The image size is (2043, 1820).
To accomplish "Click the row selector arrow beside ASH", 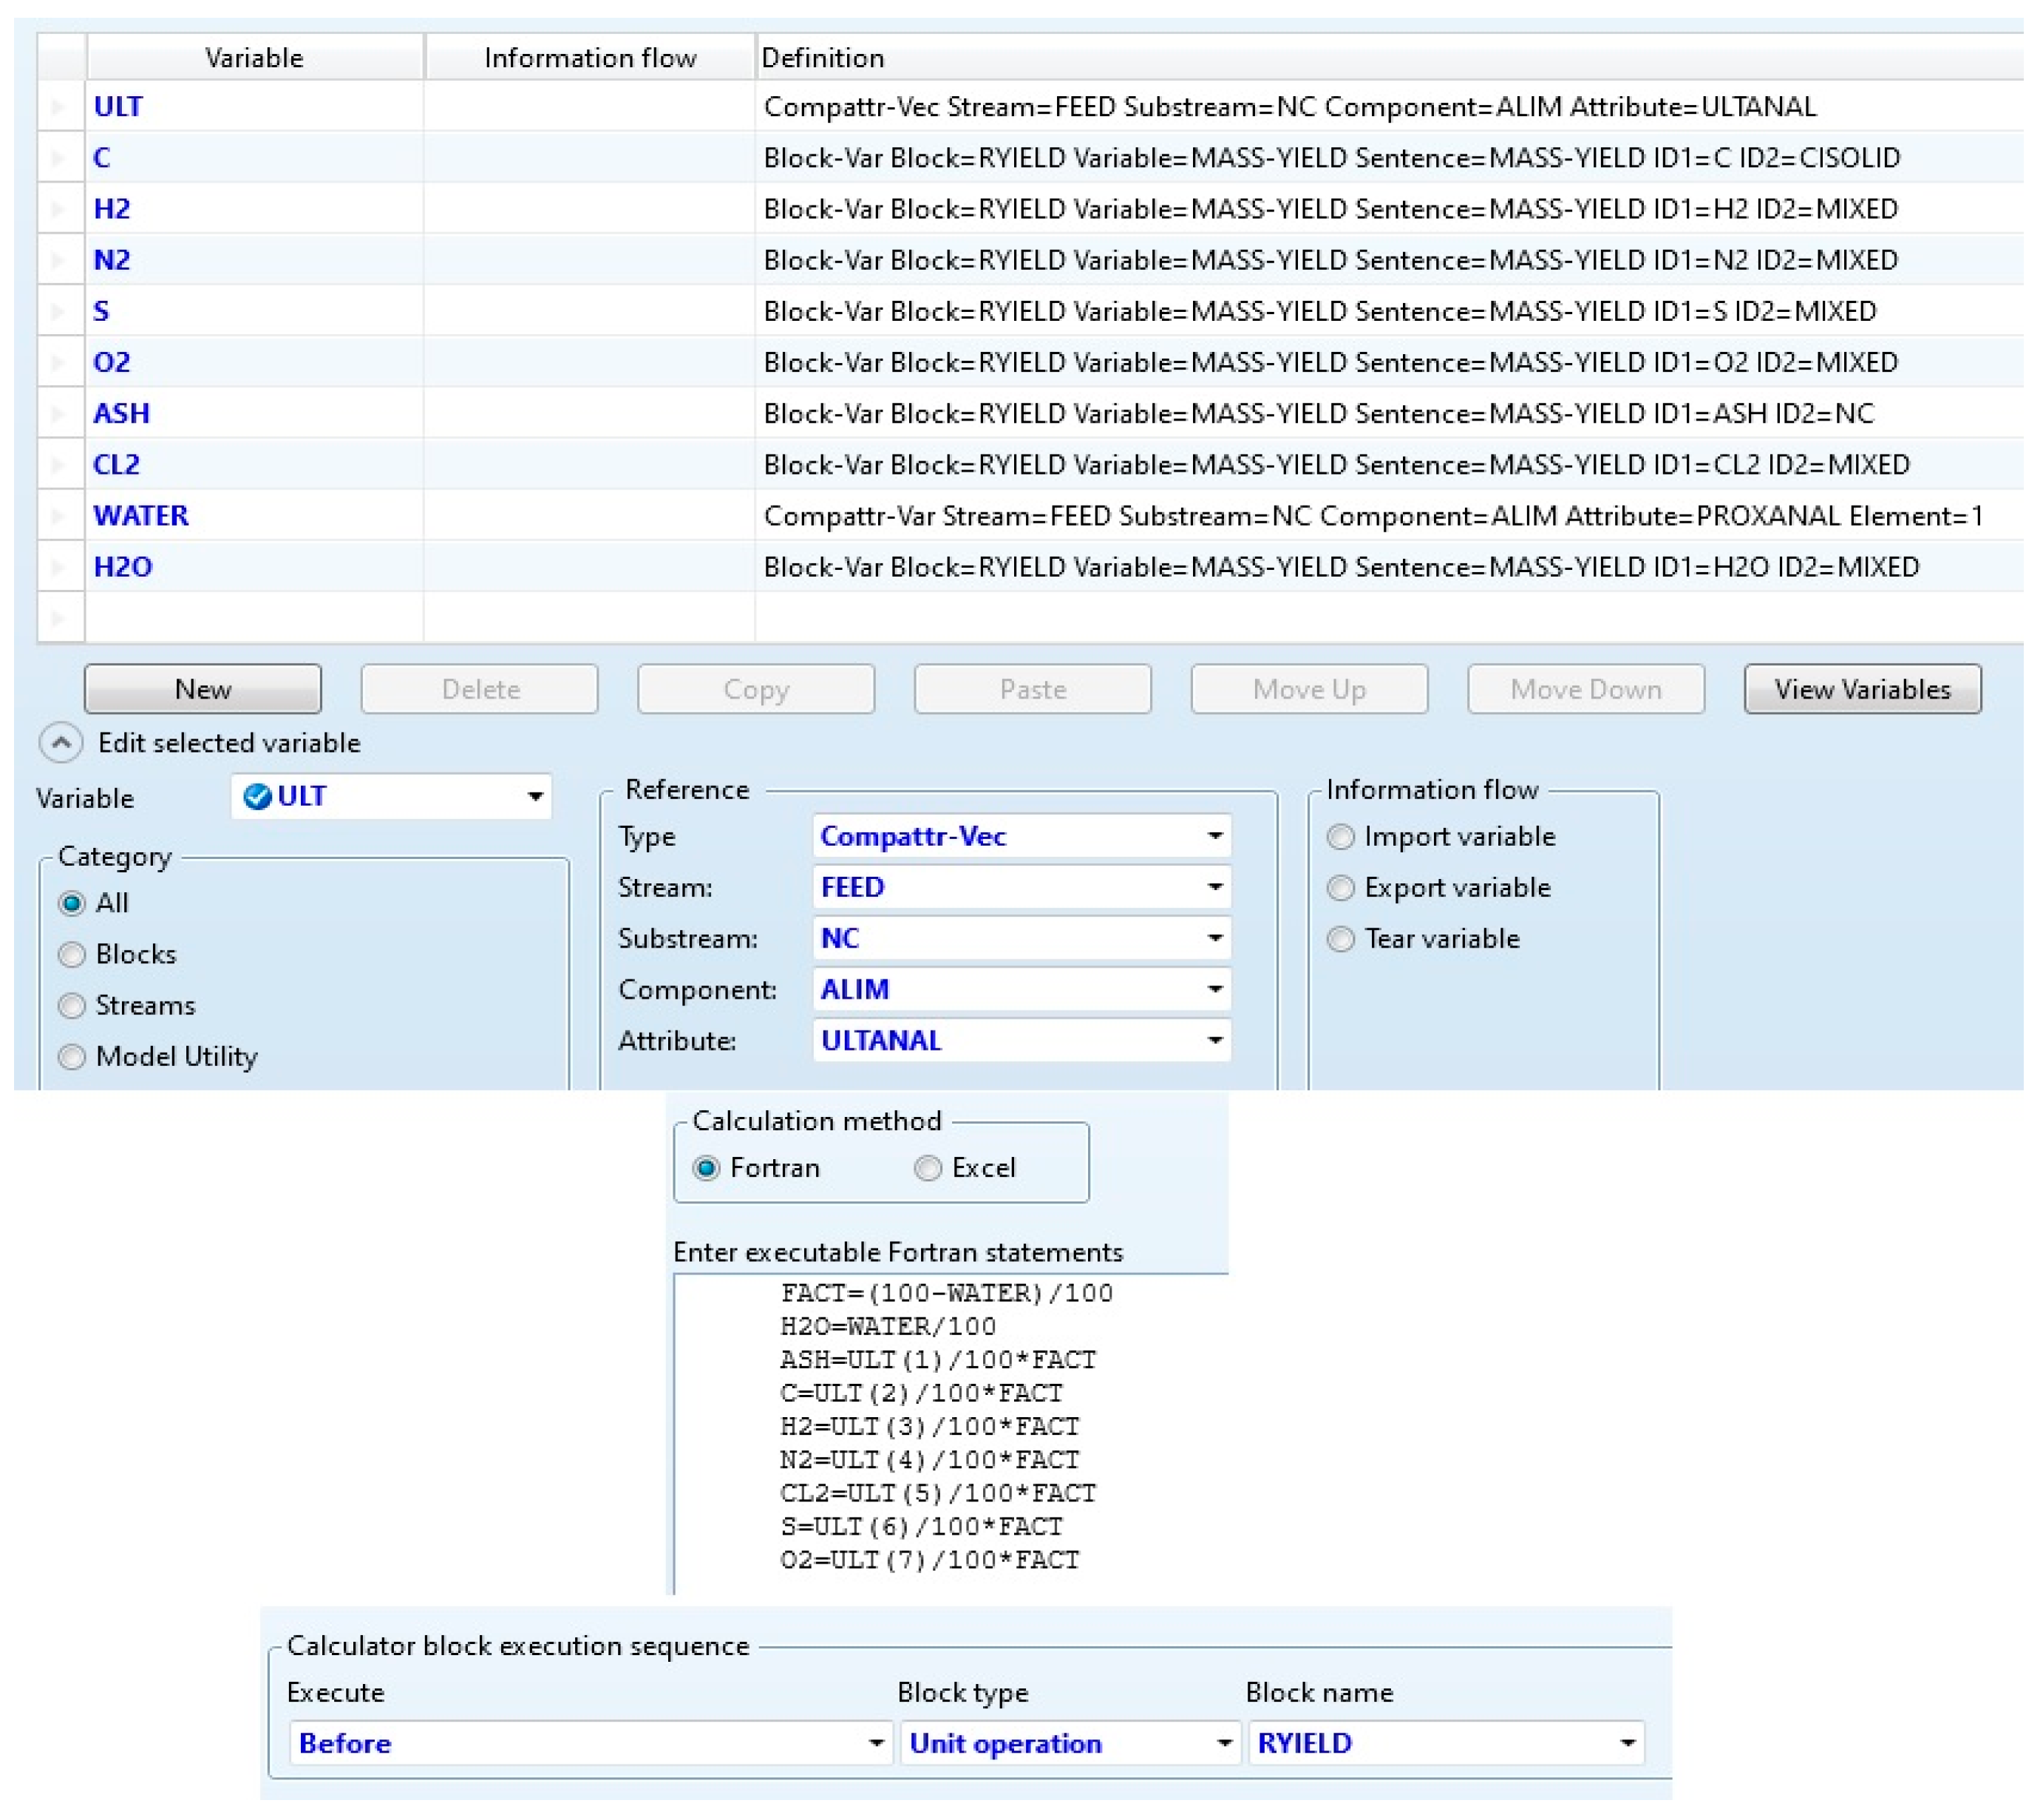I will point(58,414).
